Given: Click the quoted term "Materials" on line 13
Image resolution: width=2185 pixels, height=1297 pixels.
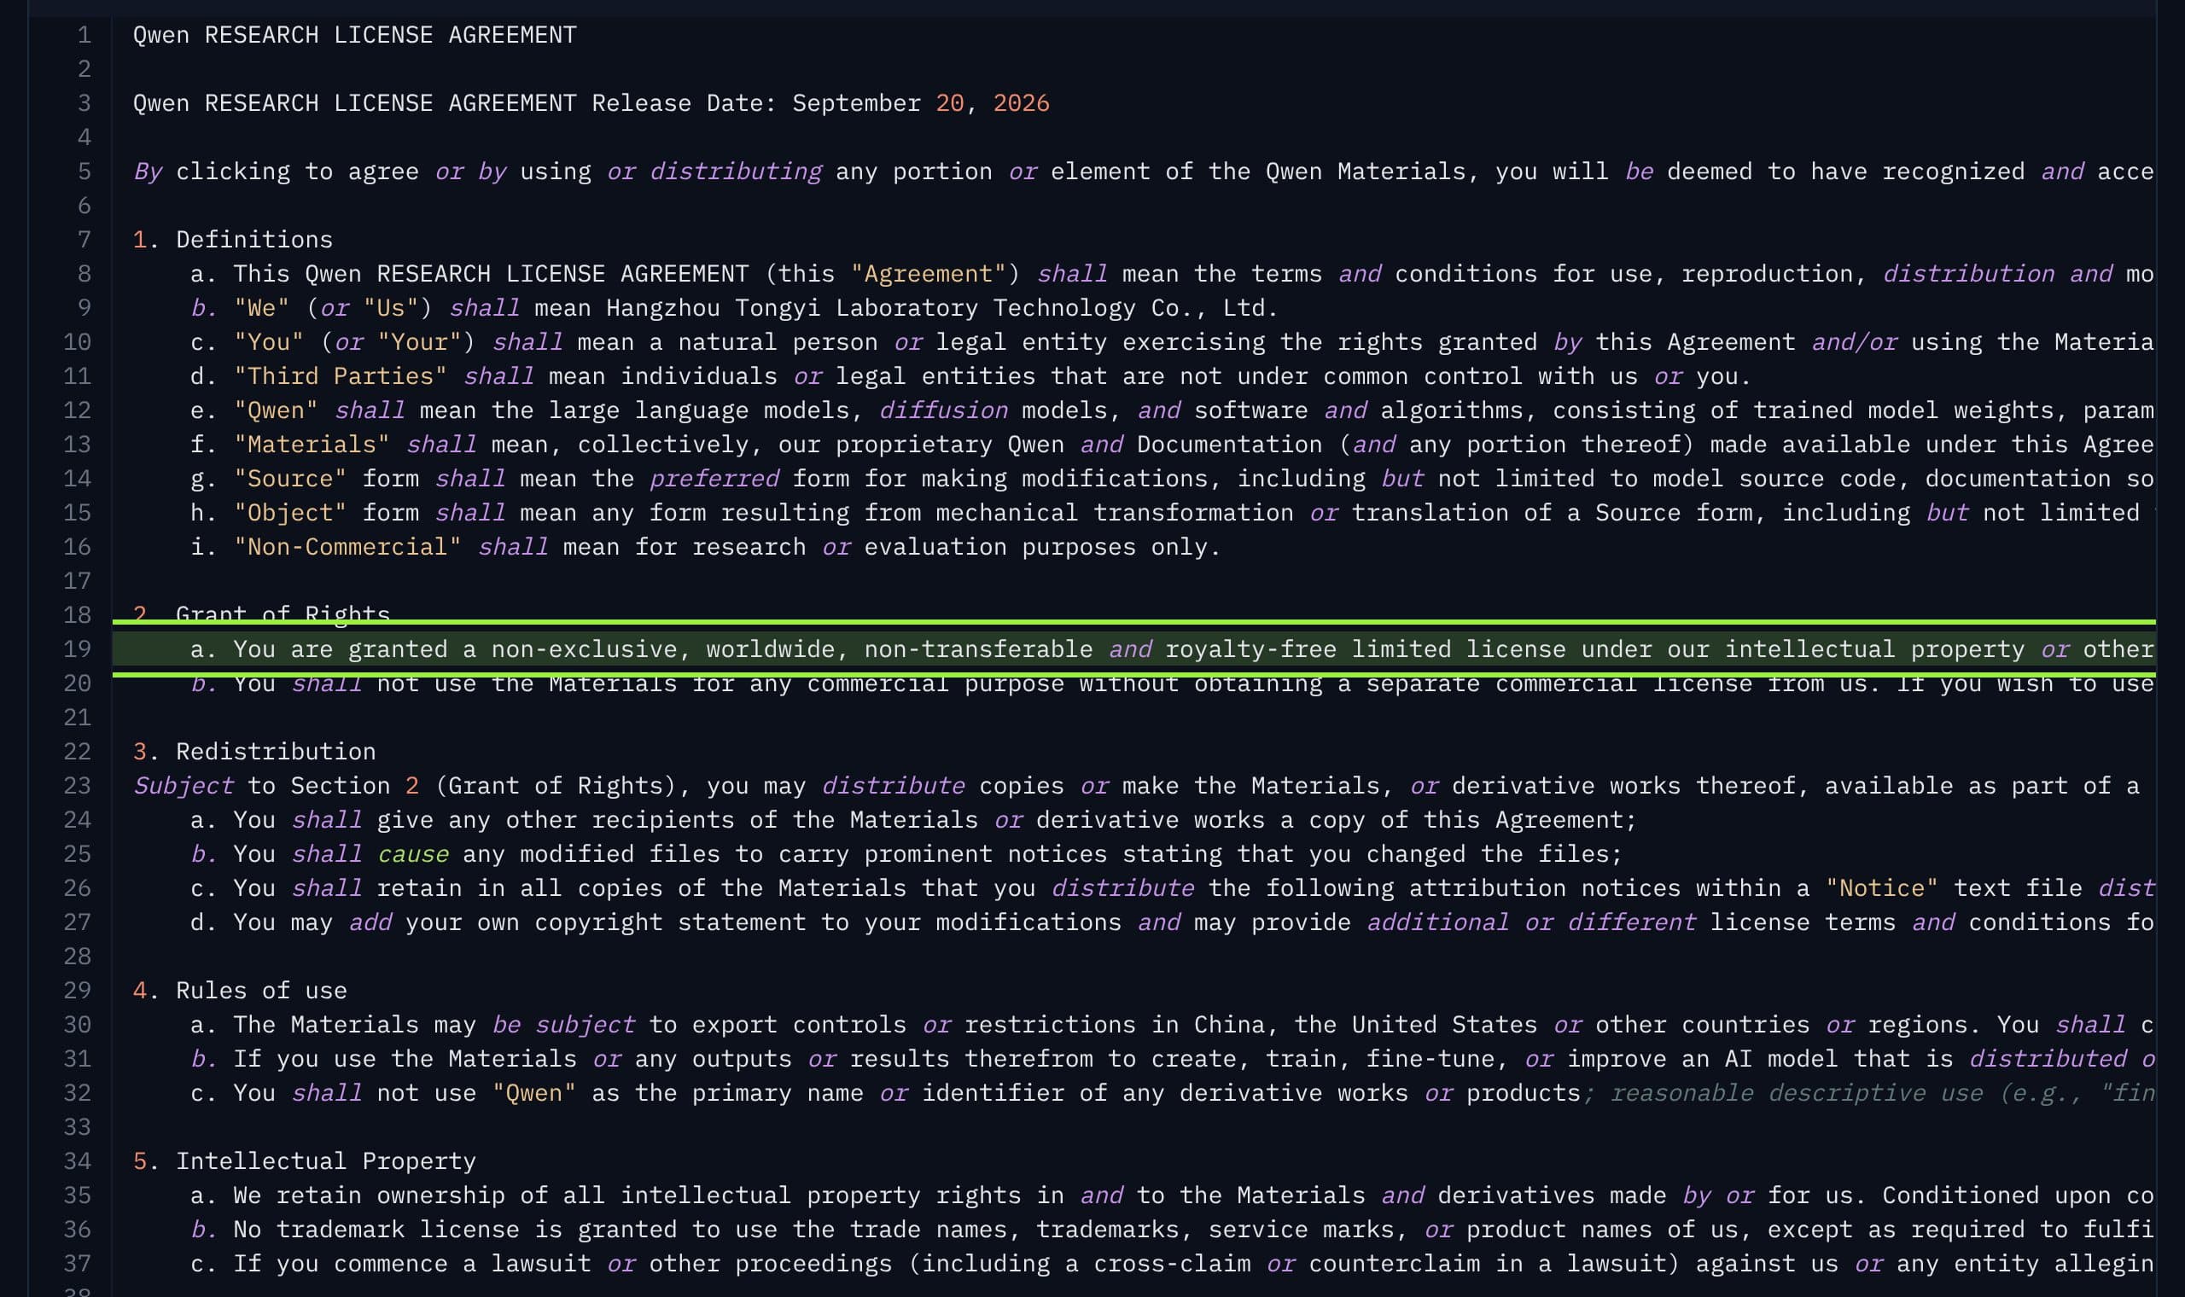Looking at the screenshot, I should click(312, 444).
